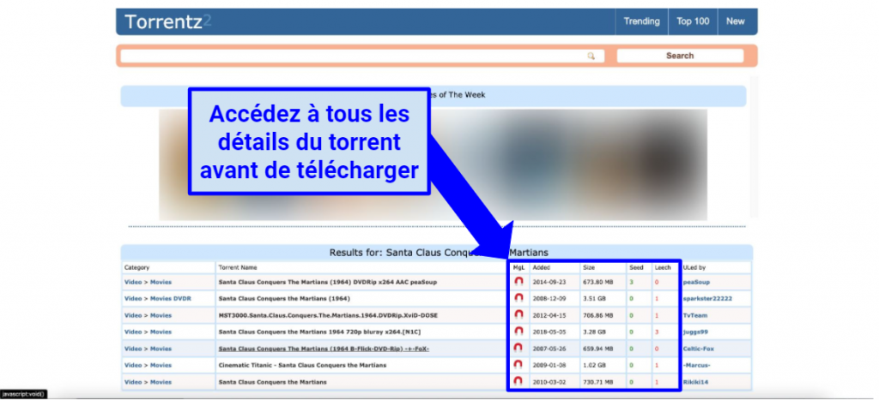Open uploader juggs99's profile
Image resolution: width=879 pixels, height=400 pixels.
695,331
